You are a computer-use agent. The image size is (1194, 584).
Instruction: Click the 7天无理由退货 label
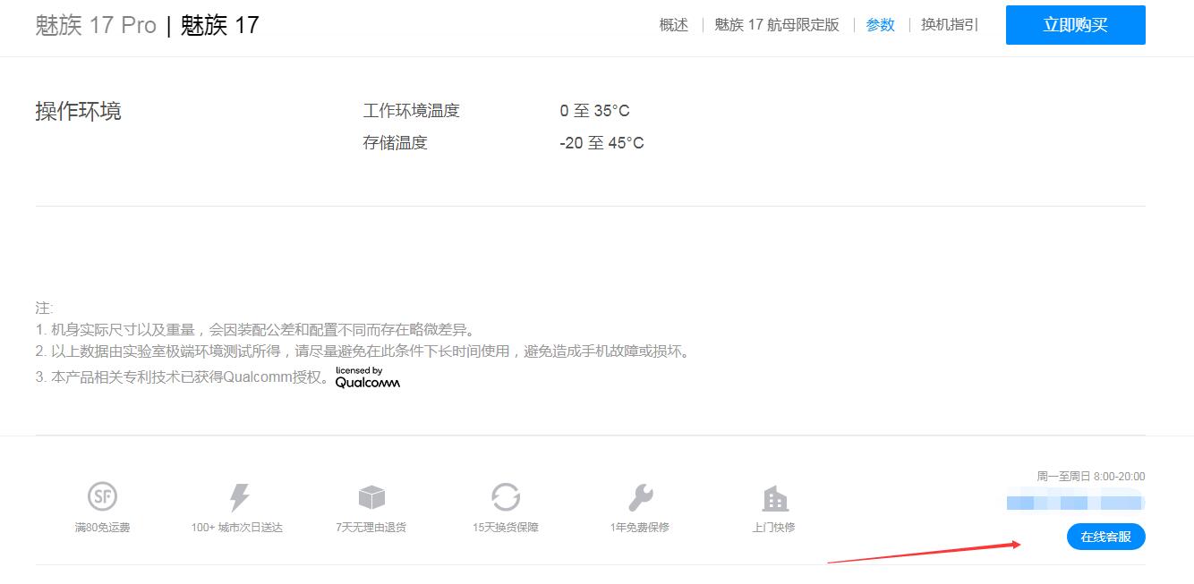(x=371, y=528)
